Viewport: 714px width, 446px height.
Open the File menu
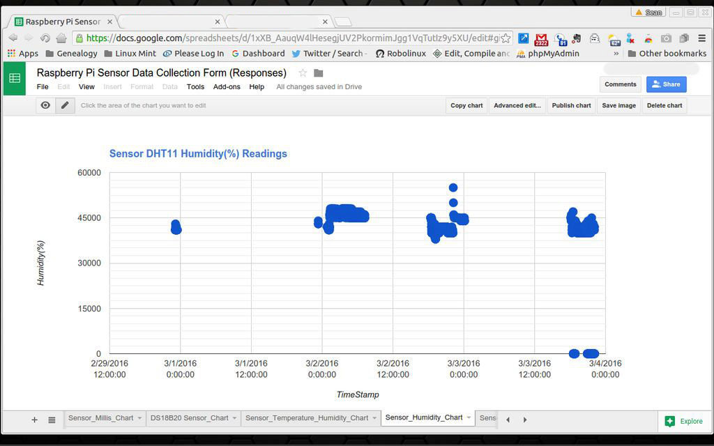(43, 86)
